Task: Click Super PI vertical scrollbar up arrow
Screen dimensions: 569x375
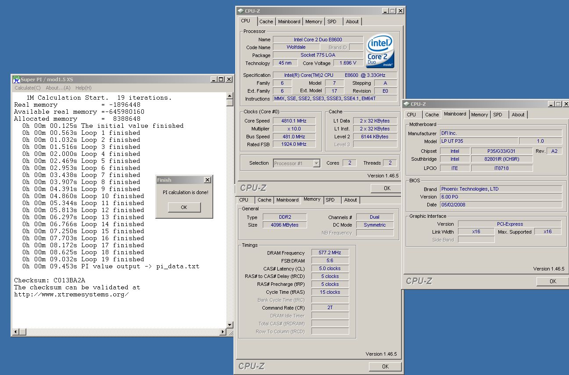Action: (230, 96)
